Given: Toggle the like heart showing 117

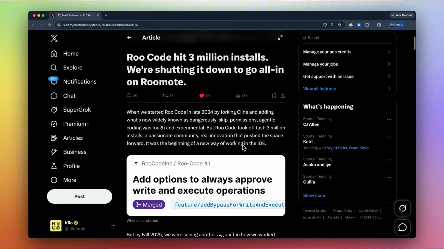Looking at the screenshot, I should (201, 96).
